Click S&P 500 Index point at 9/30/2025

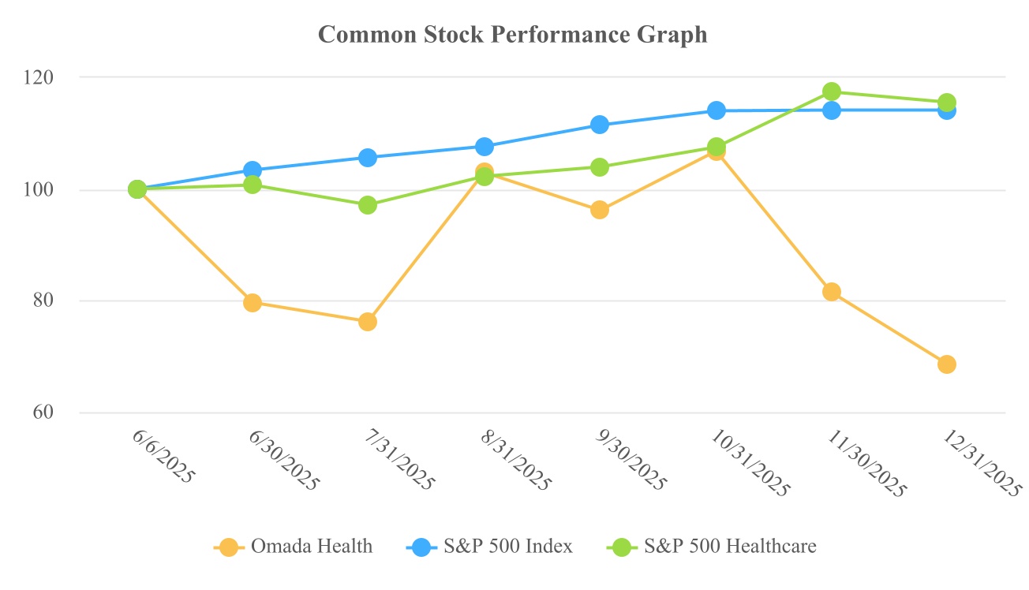click(x=600, y=125)
